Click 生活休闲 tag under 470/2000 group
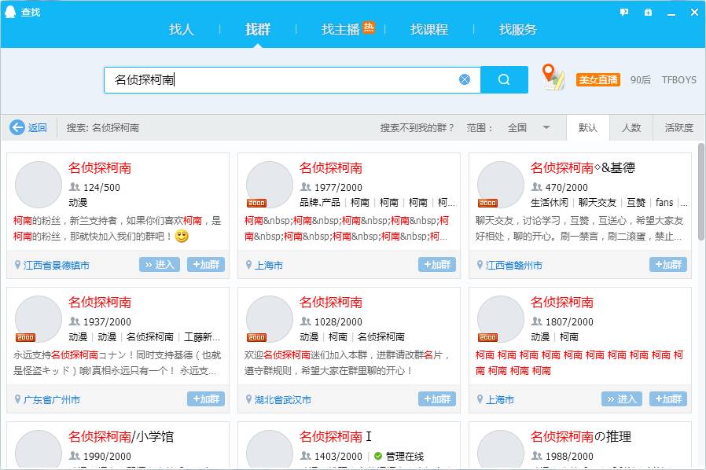The image size is (706, 470). pyautogui.click(x=550, y=203)
